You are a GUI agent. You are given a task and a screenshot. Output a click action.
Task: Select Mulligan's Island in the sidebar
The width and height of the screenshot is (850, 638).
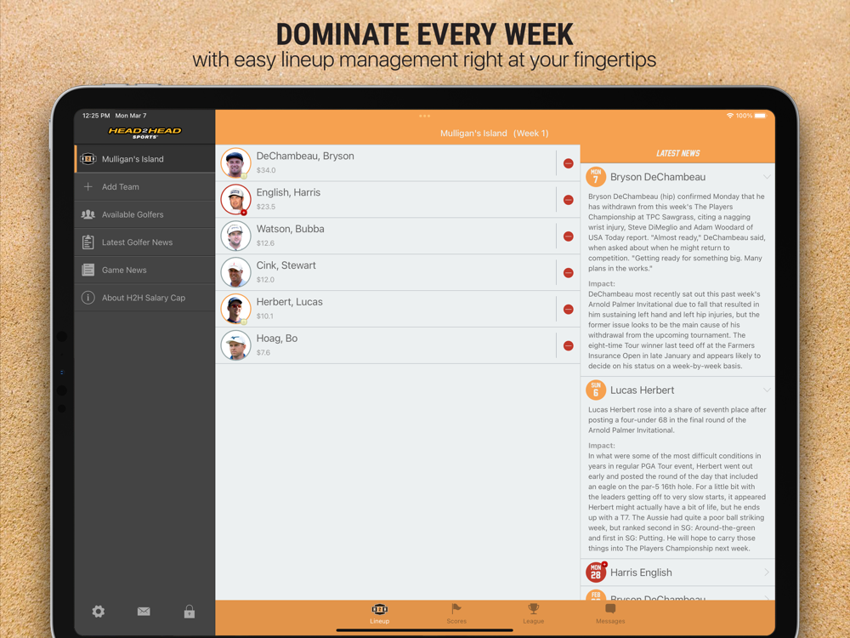click(144, 159)
